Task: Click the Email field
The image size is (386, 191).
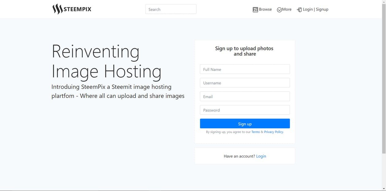Action: (245, 96)
